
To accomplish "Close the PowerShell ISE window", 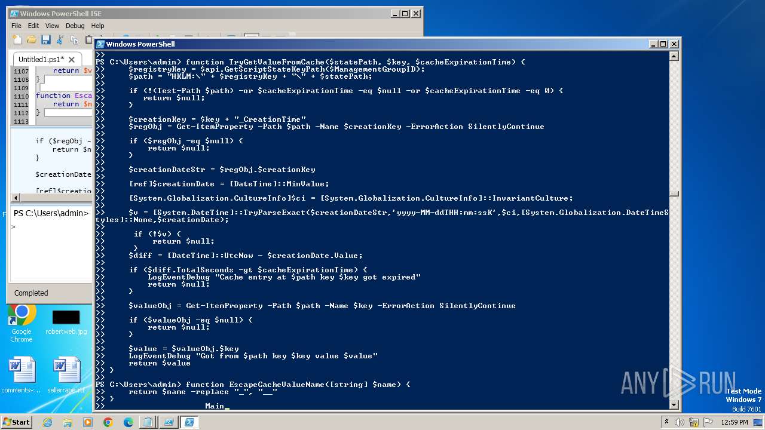I will click(x=416, y=14).
